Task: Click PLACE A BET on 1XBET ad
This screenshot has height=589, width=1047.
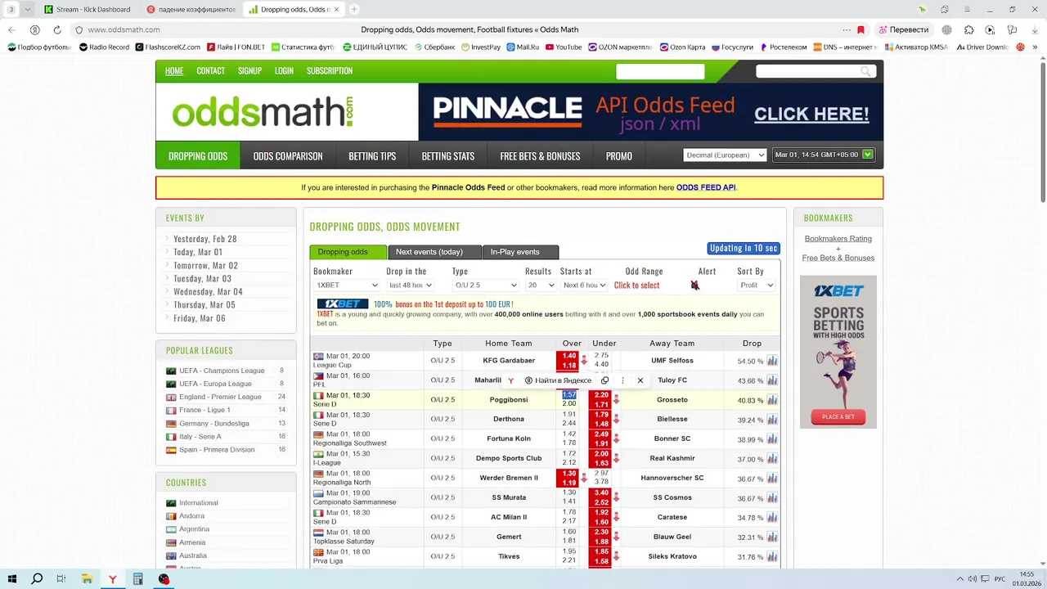Action: tap(838, 417)
